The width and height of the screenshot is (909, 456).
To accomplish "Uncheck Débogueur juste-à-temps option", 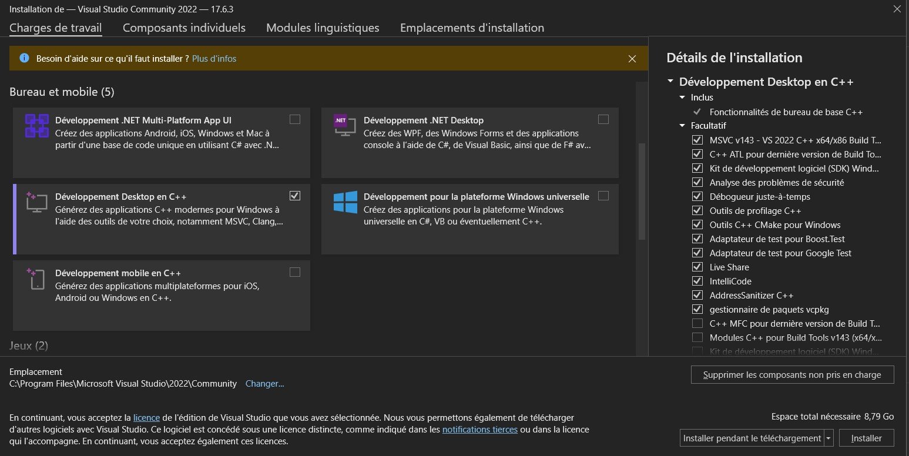I will click(697, 196).
